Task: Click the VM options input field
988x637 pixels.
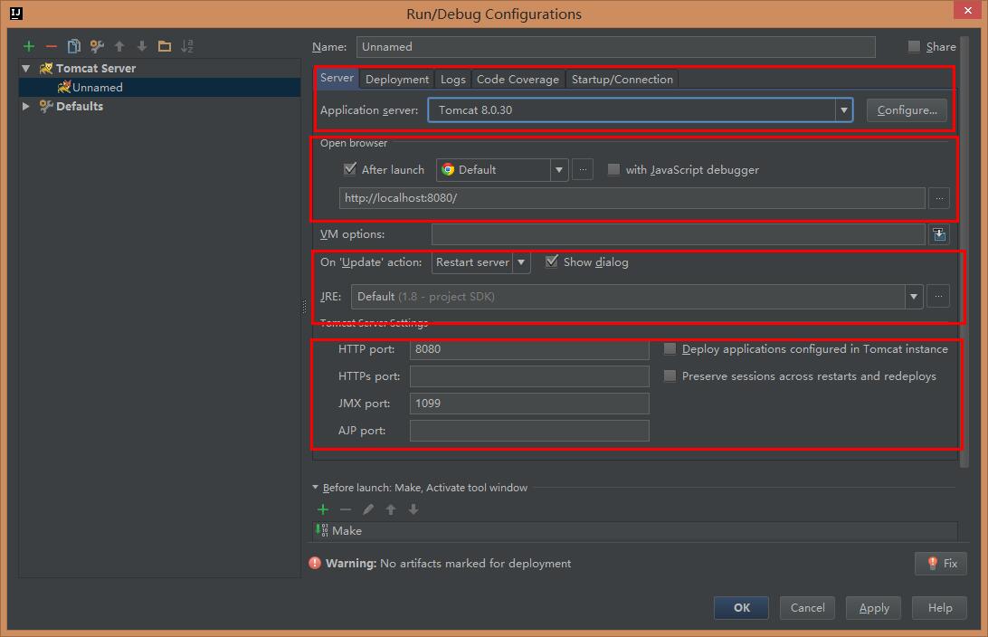Action: pos(679,234)
